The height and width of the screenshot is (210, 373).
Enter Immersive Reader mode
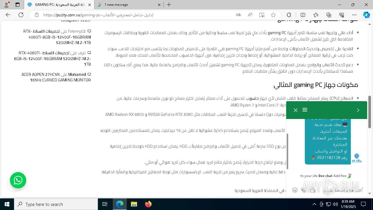tap(262, 15)
